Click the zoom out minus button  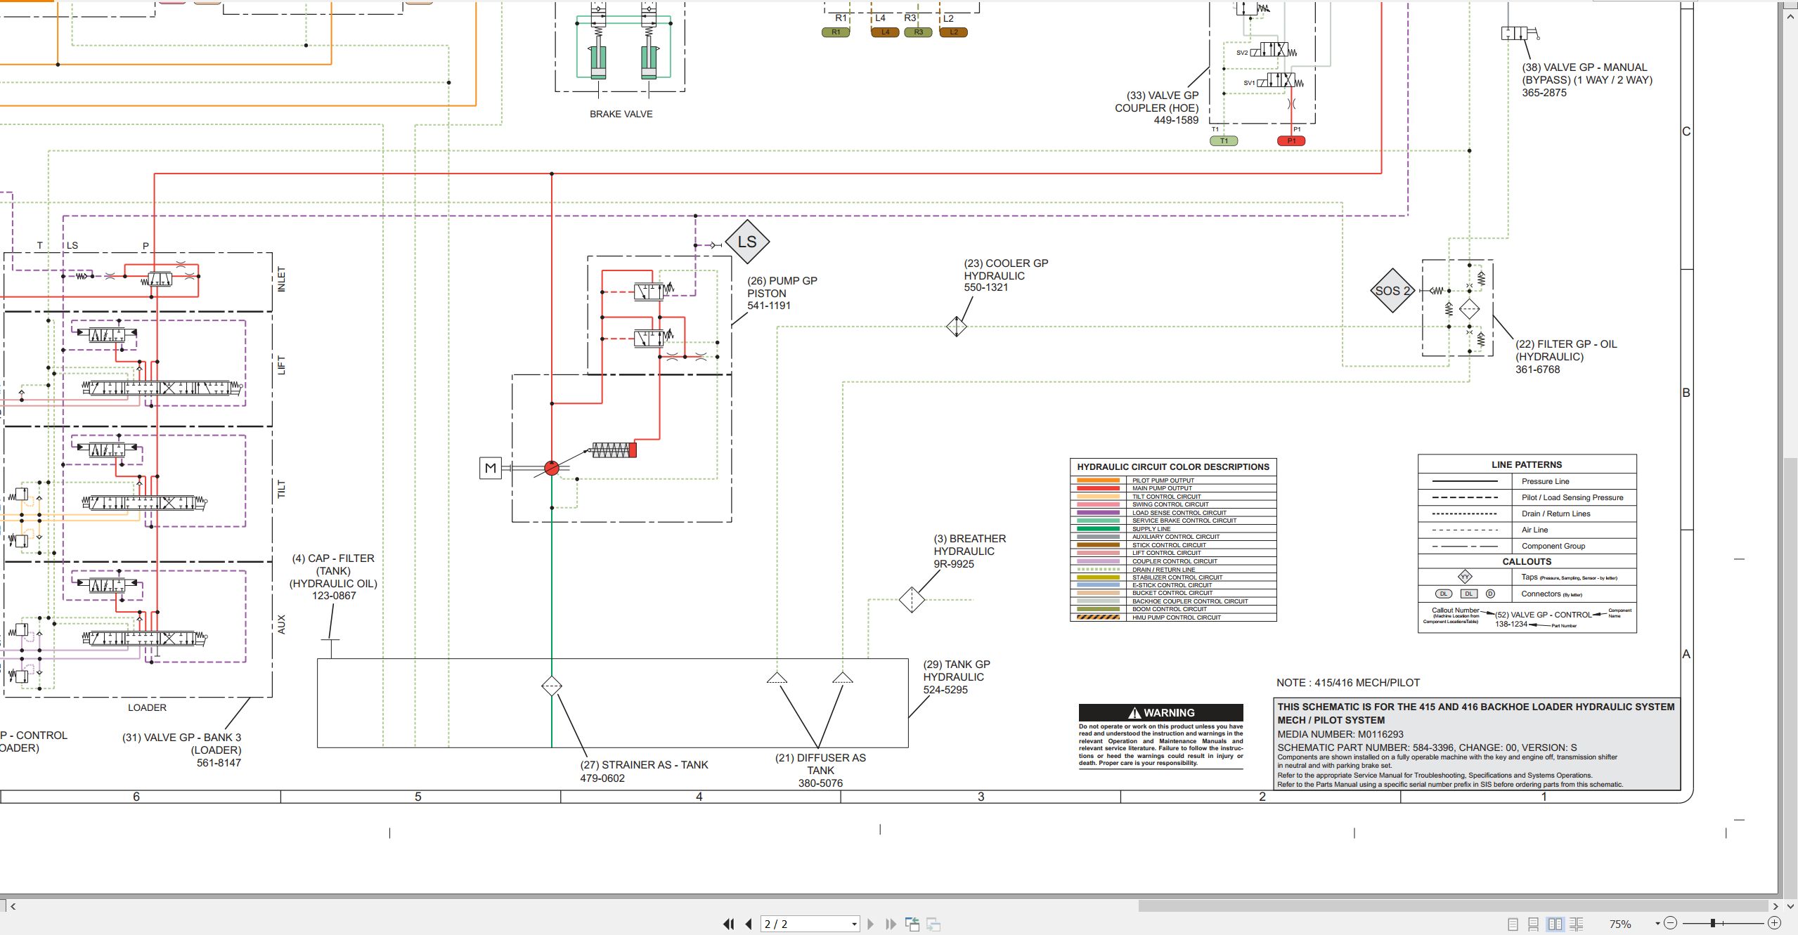tap(1671, 923)
